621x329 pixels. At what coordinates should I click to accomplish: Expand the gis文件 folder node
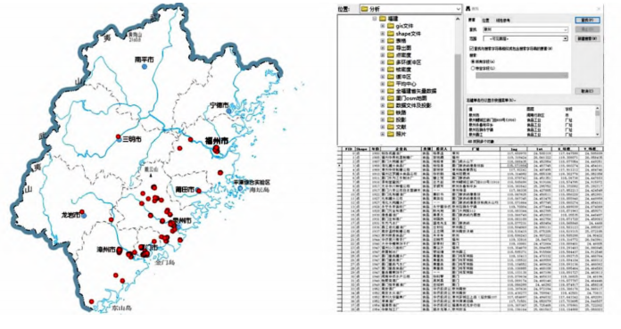click(383, 26)
